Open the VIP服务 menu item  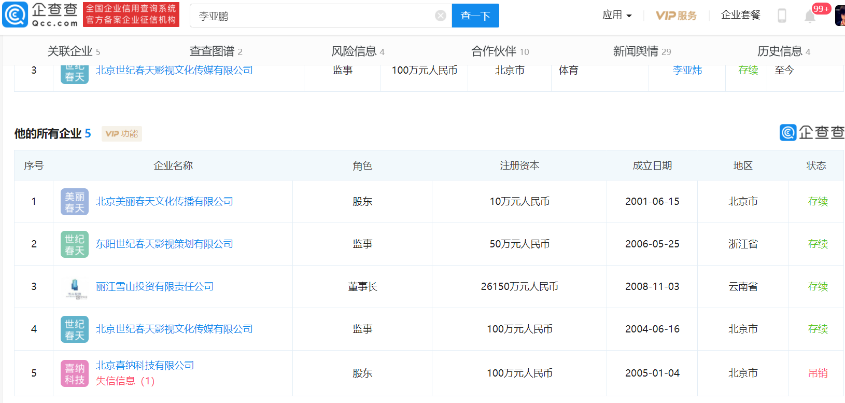(x=676, y=16)
